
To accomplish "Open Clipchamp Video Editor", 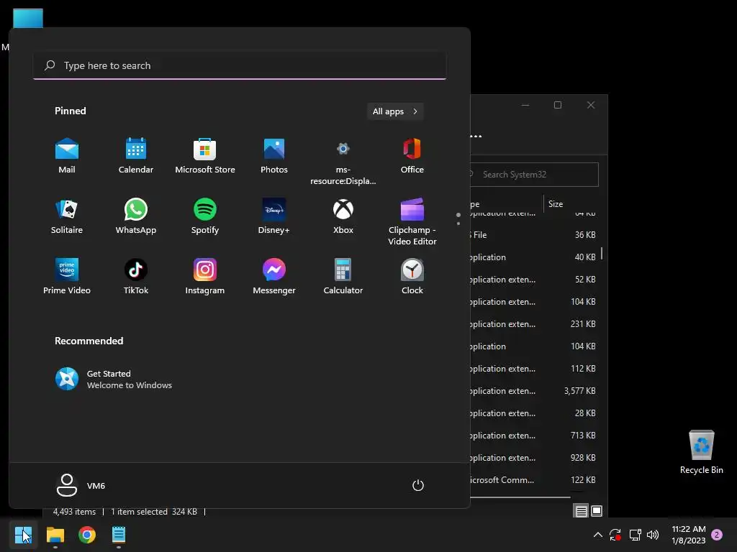I will (x=412, y=221).
